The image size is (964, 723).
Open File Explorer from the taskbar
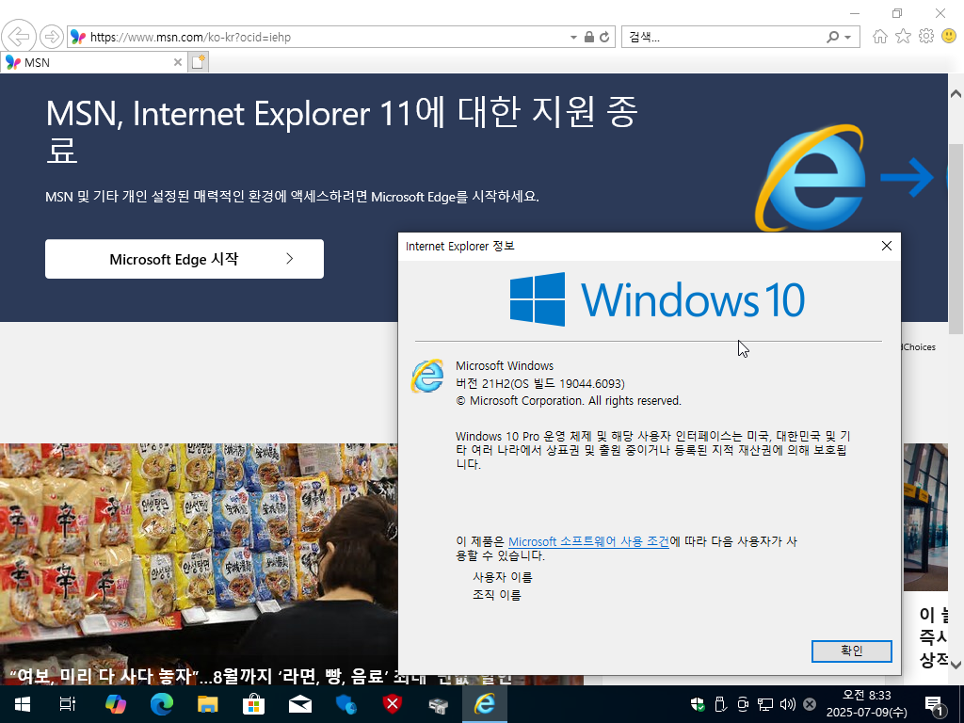coord(208,704)
